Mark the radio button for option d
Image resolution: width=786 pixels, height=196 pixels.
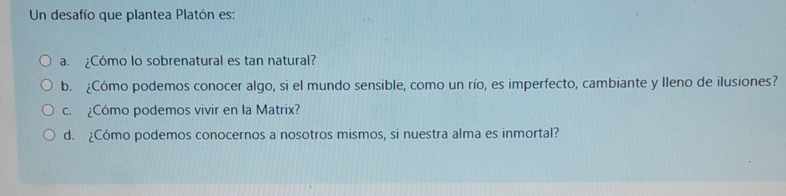pyautogui.click(x=50, y=135)
